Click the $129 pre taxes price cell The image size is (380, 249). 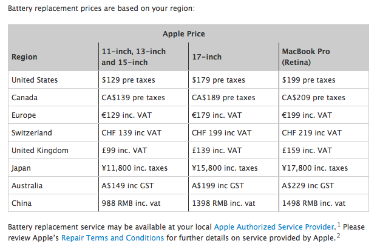pyautogui.click(x=127, y=80)
